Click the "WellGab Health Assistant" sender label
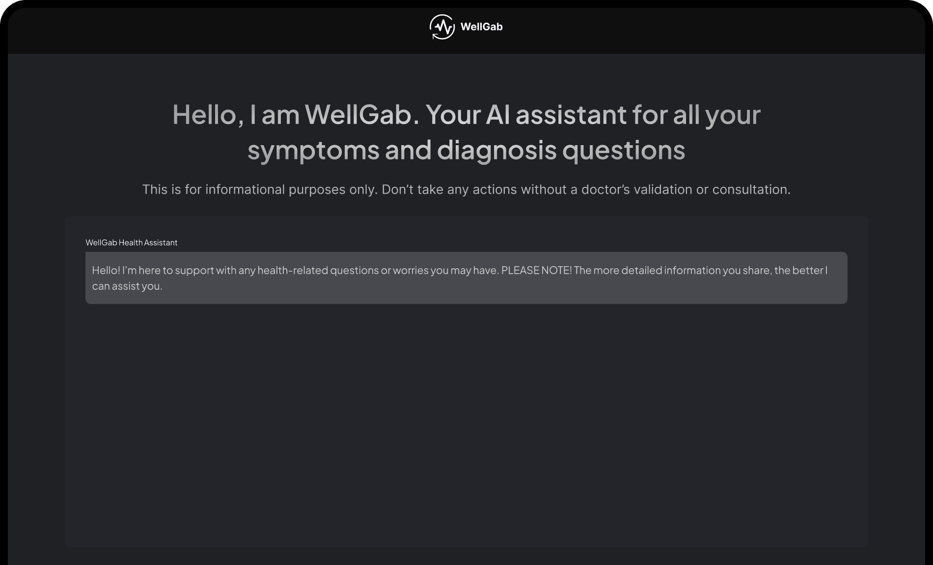This screenshot has height=565, width=933. pyautogui.click(x=131, y=242)
